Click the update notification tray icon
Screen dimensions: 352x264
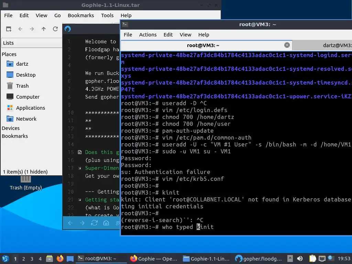coord(330,258)
